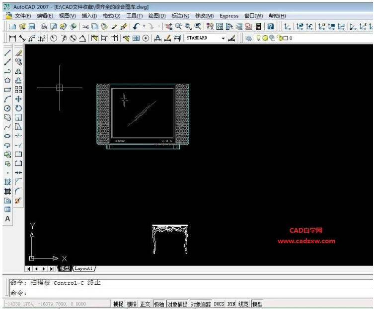Toggle the layer lightbulb on/off icon
The width and height of the screenshot is (376, 312).
tap(258, 38)
